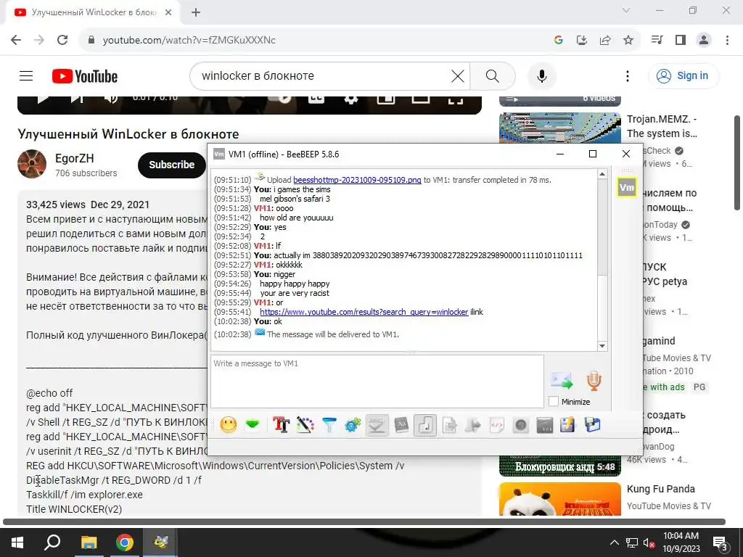Open the emoticons smiley picker in BeeBEEP

click(229, 425)
